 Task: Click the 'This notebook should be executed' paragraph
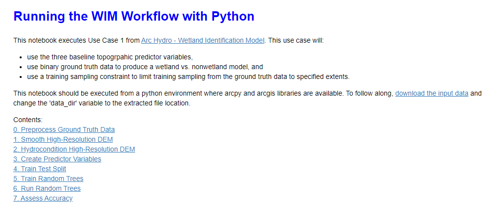[197, 93]
